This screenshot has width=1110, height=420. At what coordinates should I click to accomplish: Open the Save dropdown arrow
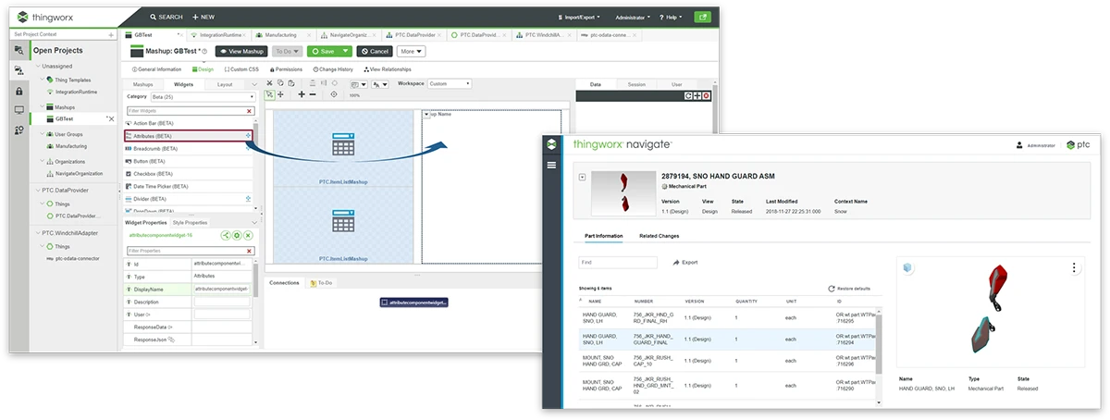pos(346,52)
